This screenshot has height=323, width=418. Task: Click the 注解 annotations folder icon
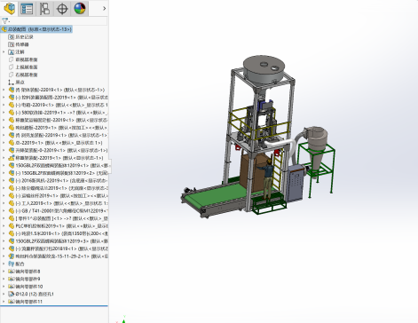(x=12, y=52)
